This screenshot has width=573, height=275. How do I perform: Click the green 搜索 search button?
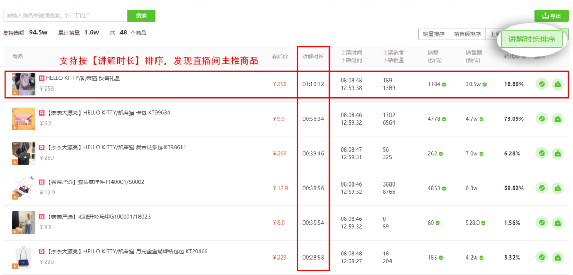tap(142, 16)
